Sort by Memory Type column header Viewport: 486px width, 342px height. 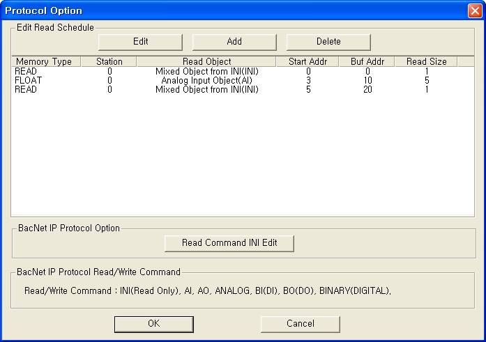pos(46,61)
